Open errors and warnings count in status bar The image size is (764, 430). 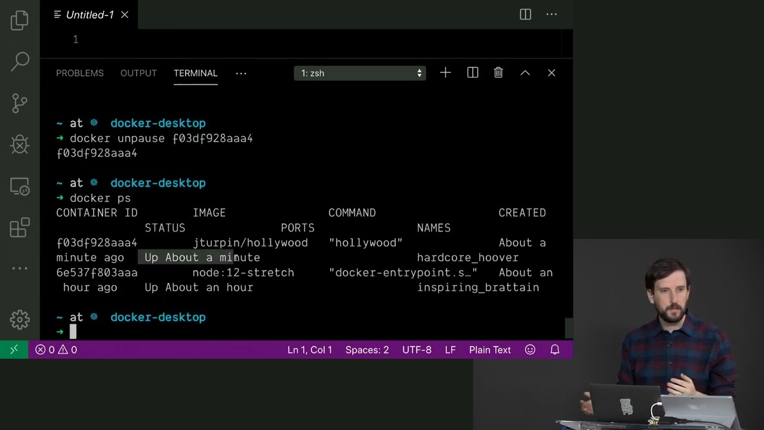56,350
